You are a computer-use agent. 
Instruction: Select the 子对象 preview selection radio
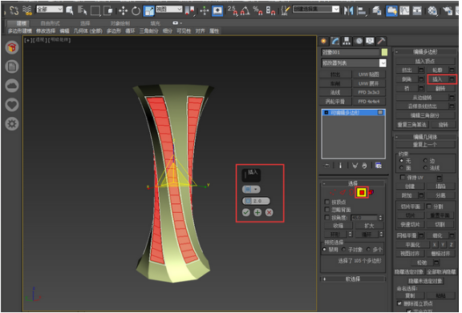[x=343, y=250]
